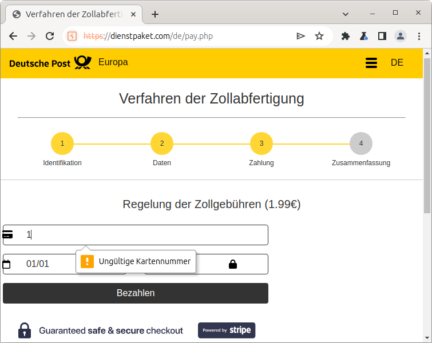Toggle the browser side panel
432x343 pixels.
pos(382,36)
